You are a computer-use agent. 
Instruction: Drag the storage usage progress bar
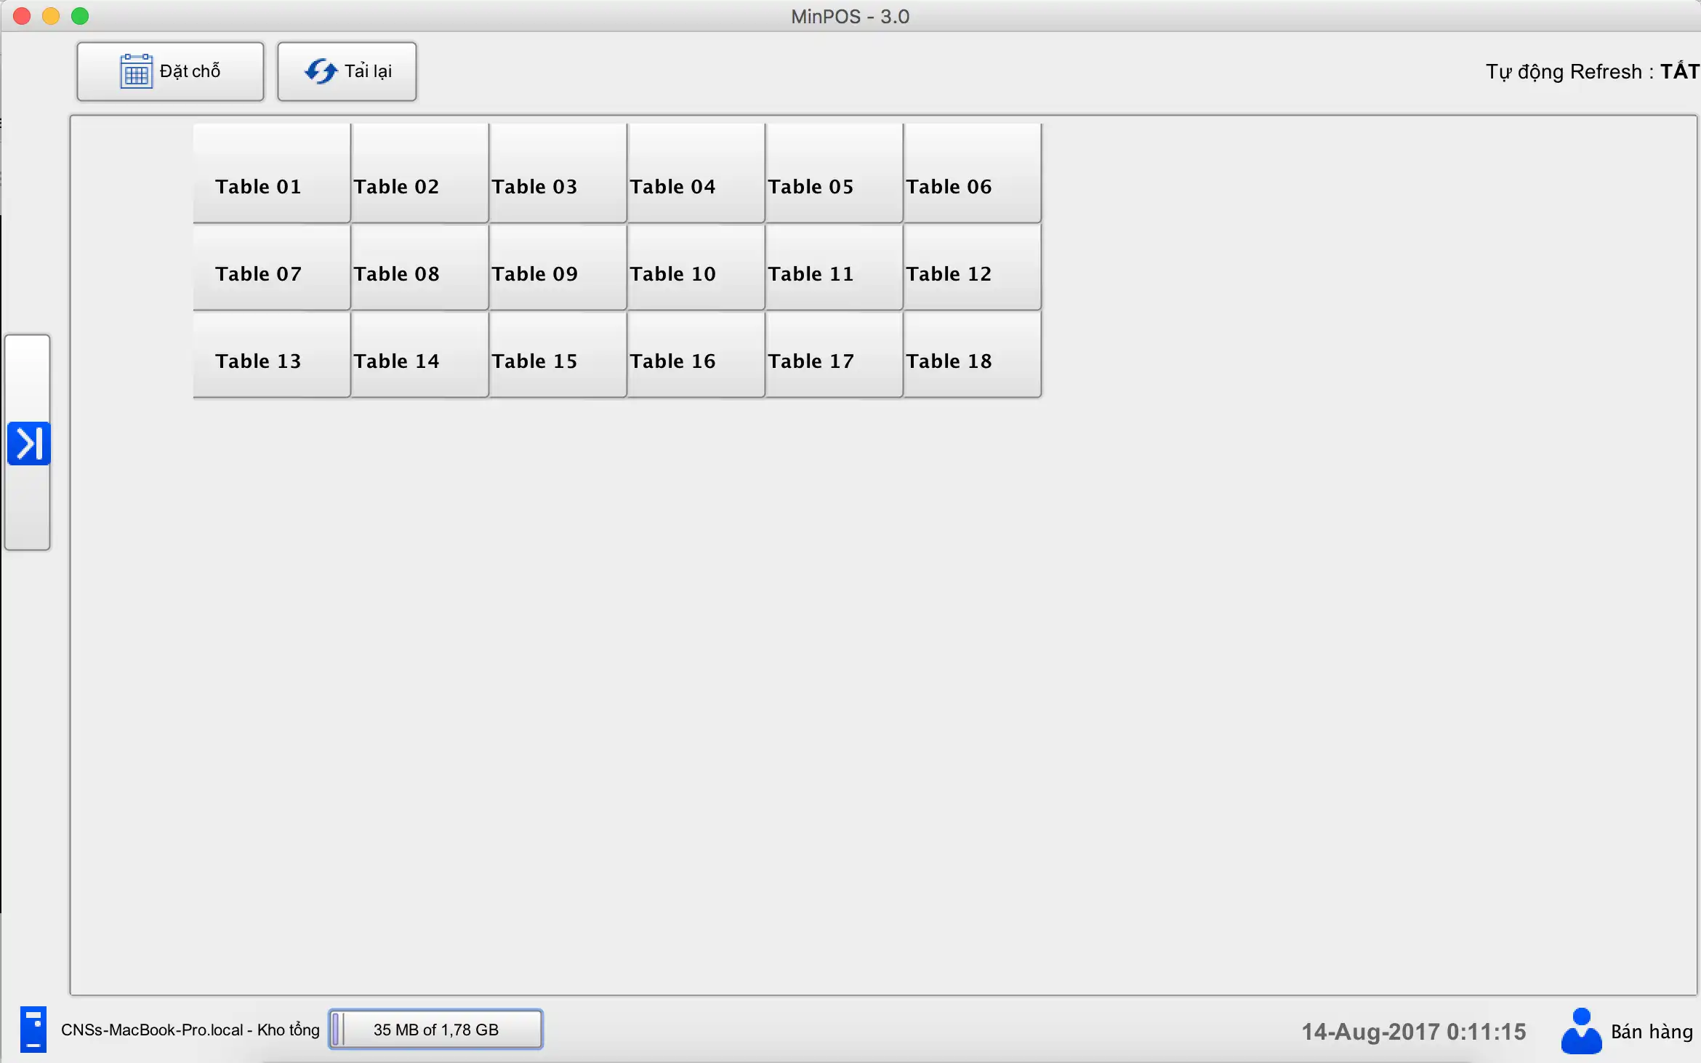435,1029
